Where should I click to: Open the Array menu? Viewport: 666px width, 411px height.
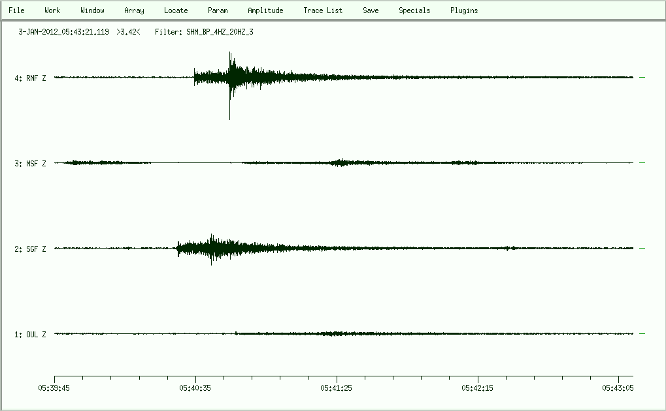point(134,10)
